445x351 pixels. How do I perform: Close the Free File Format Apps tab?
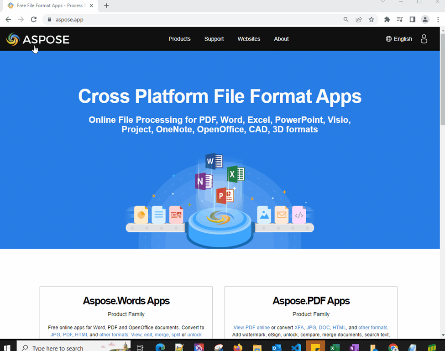click(x=91, y=5)
